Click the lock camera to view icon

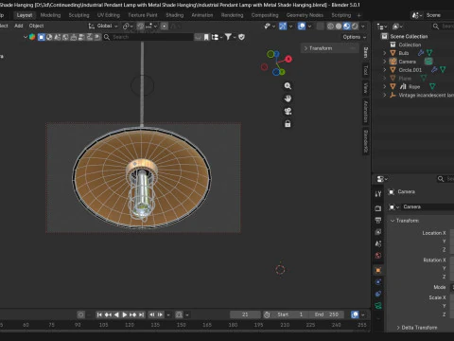point(288,124)
